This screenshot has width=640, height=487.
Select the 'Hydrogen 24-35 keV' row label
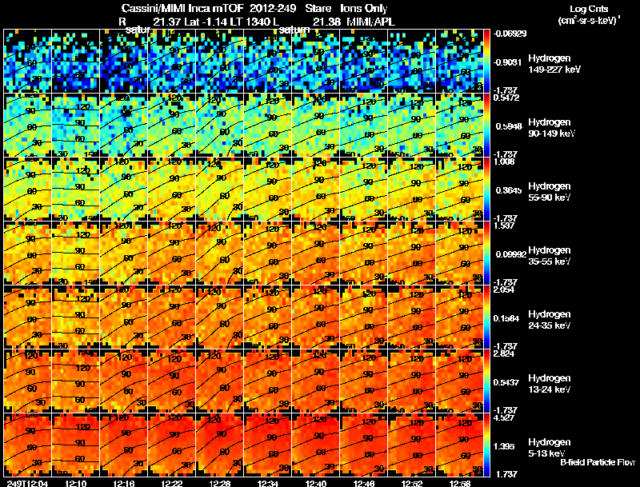(550, 320)
